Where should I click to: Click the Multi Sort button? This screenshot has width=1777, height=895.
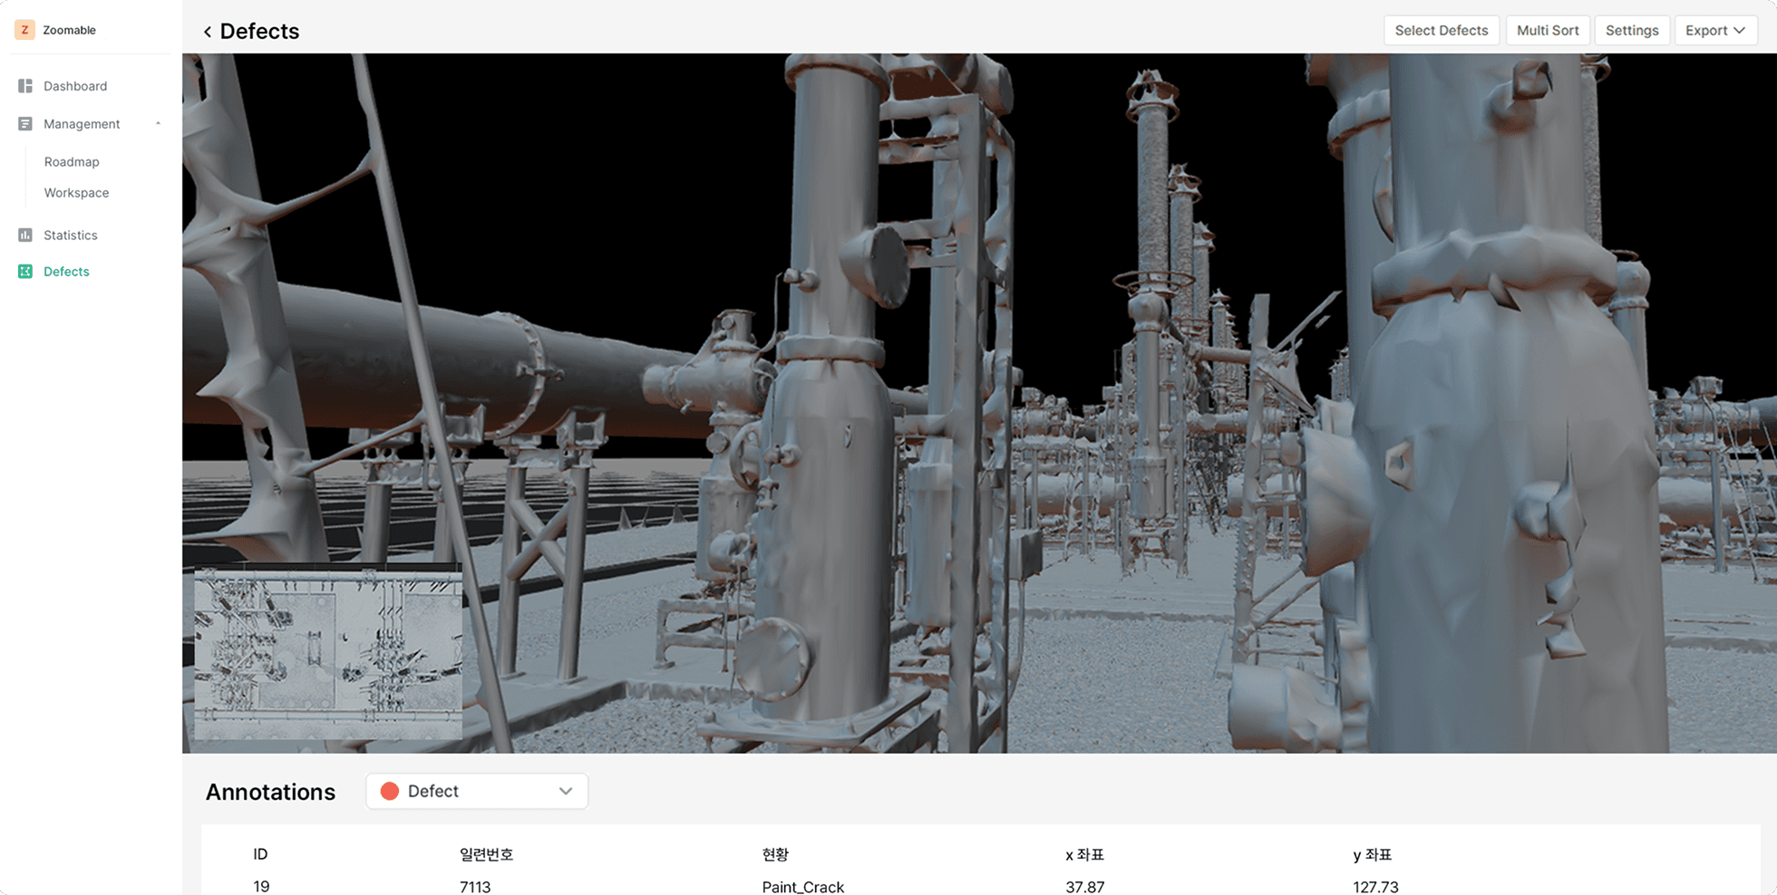1547,31
